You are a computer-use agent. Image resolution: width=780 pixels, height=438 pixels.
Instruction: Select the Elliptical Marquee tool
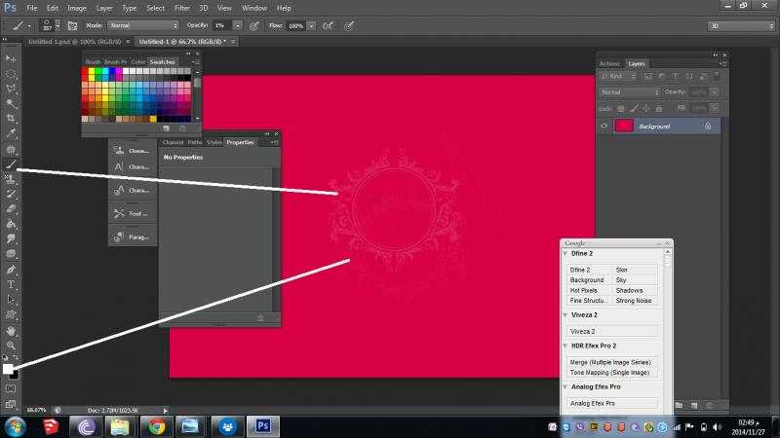click(x=11, y=74)
